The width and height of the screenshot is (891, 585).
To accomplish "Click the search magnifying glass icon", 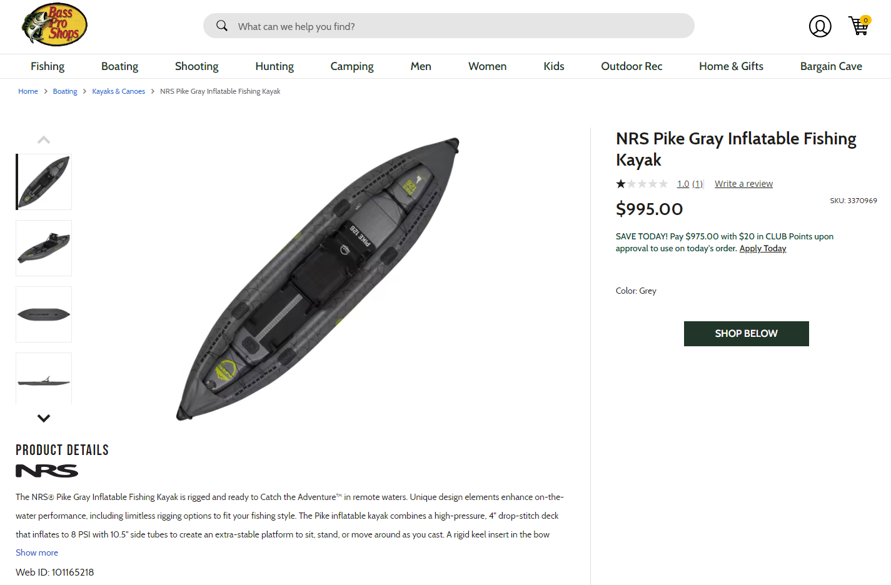I will (x=222, y=26).
